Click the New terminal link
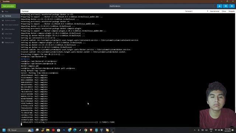 [x=215, y=11]
